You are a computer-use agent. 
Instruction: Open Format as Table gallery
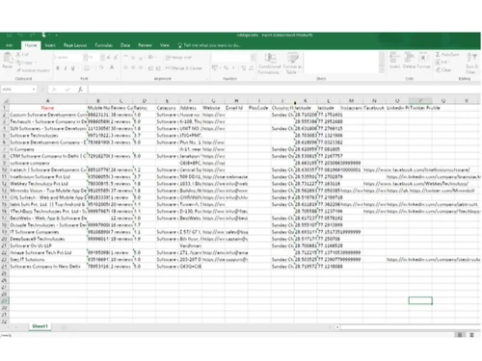(x=292, y=64)
